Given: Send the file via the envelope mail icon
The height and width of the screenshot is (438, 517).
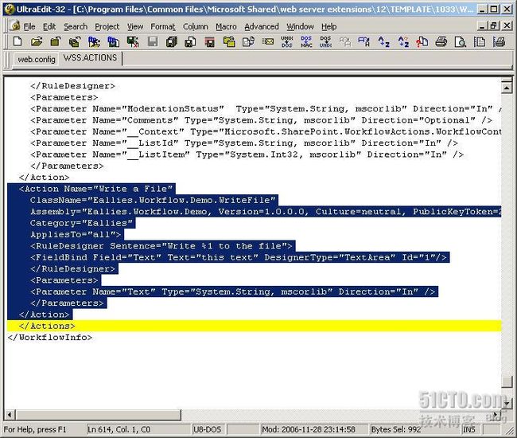Looking at the screenshot, I should [268, 41].
